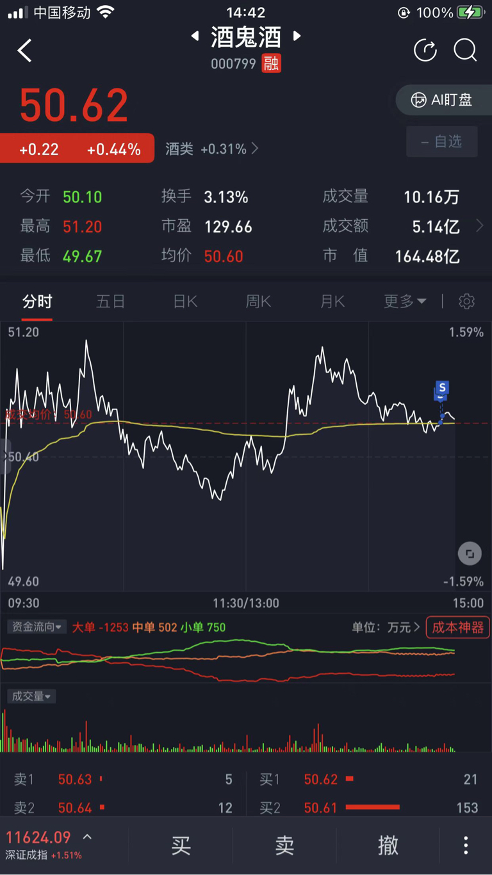Tap the current price 50.62
Image resolution: width=492 pixels, height=875 pixels.
74,106
